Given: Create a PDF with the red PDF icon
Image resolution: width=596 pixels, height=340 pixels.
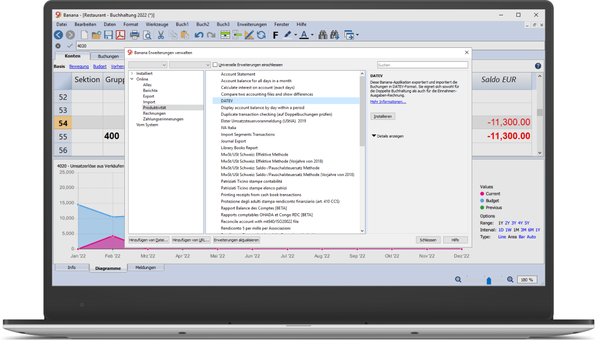Looking at the screenshot, I should (x=121, y=35).
